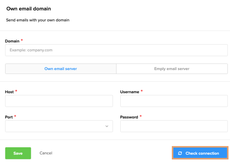Select the Emply email server tab

[x=172, y=69]
